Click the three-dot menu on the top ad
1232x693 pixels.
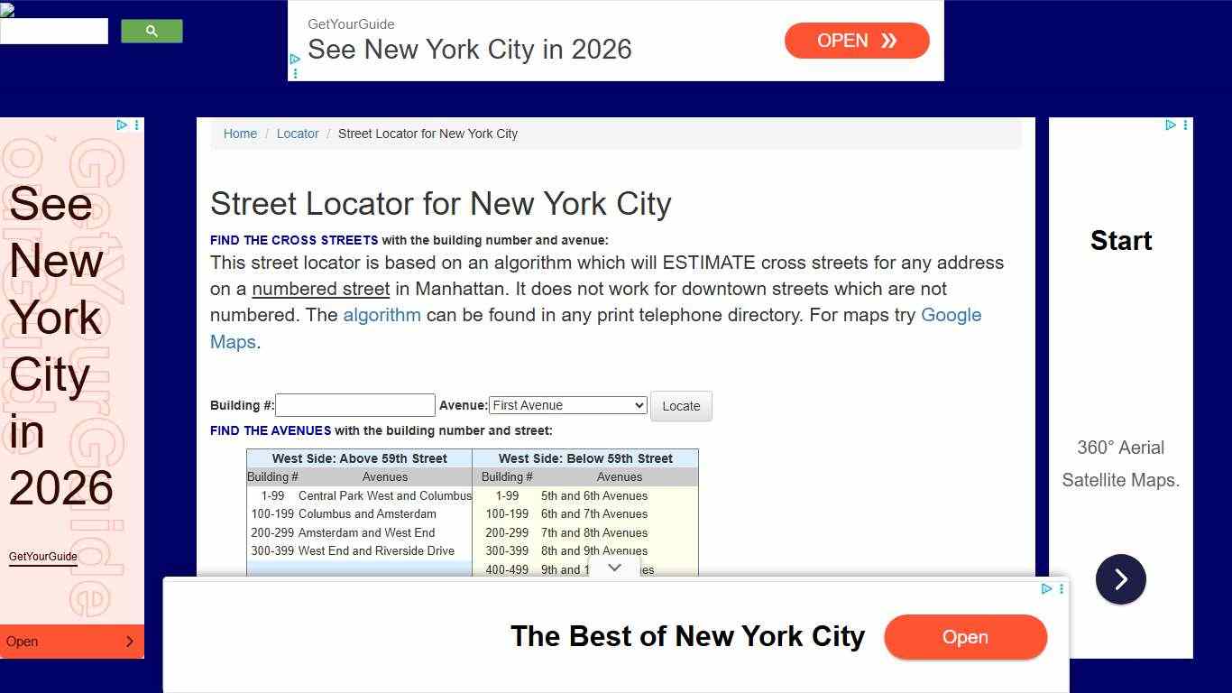(x=296, y=72)
